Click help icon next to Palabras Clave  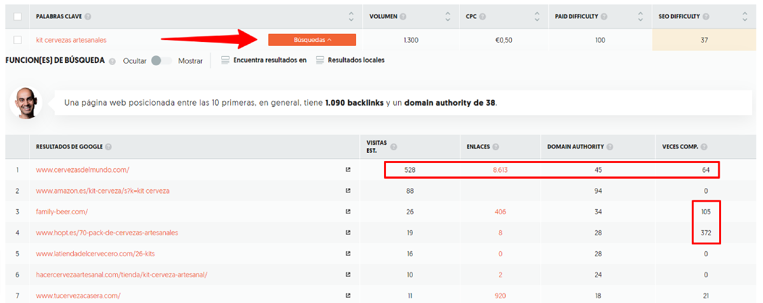88,17
